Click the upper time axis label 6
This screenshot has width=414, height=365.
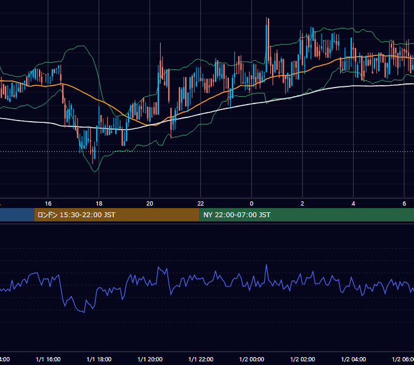404,204
